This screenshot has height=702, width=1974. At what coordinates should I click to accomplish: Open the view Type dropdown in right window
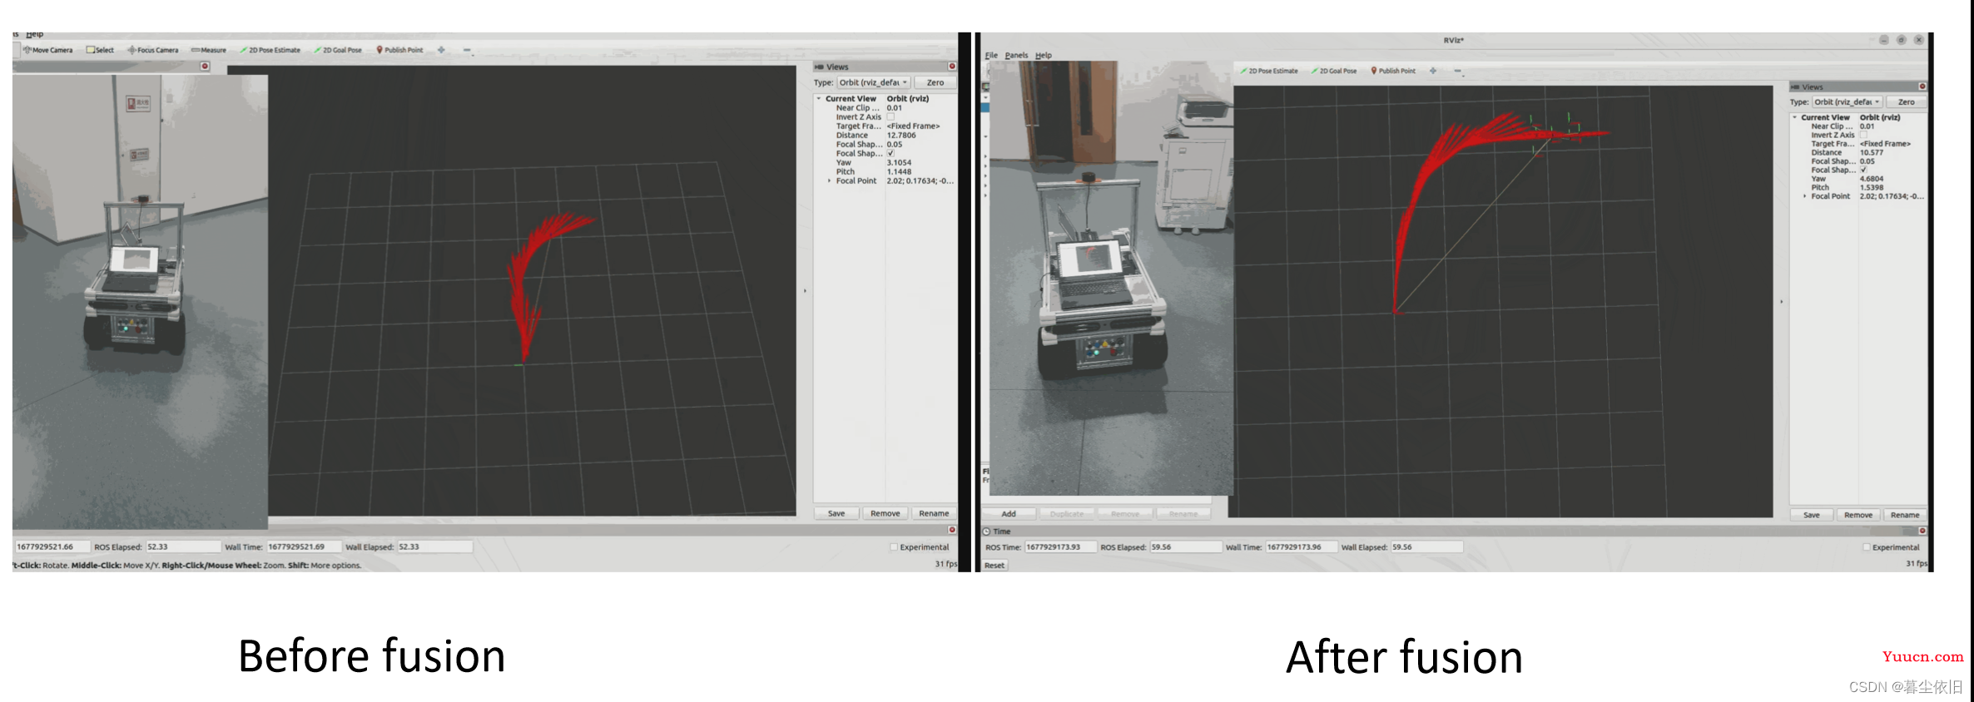click(1847, 101)
